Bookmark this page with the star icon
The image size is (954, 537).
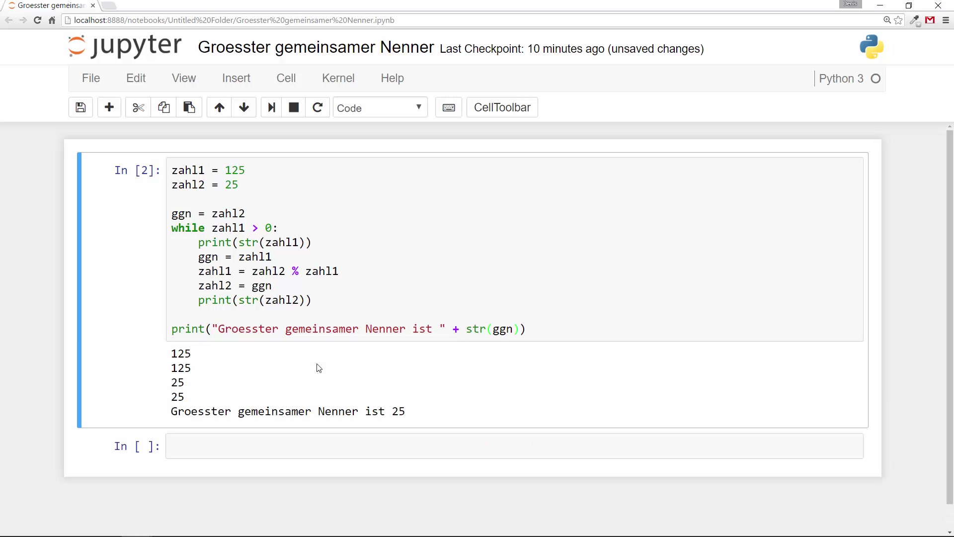pyautogui.click(x=898, y=20)
